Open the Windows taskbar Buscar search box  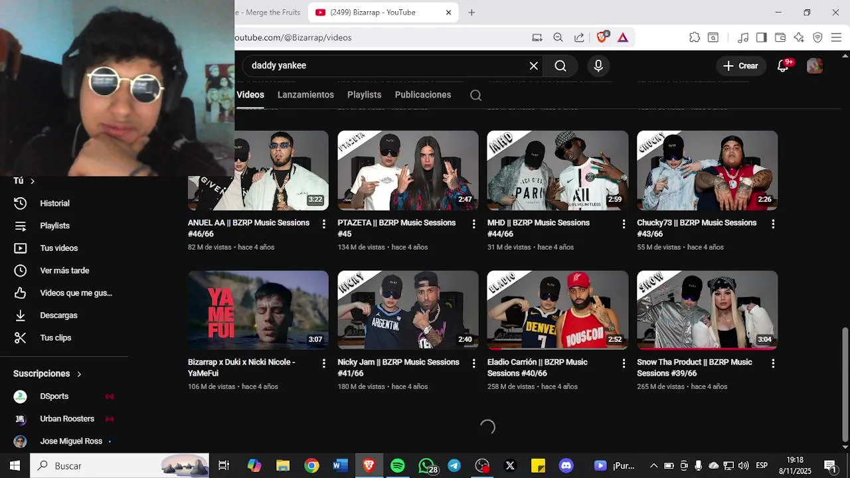(x=120, y=466)
